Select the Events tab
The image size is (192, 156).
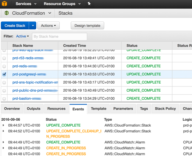[x=78, y=109]
